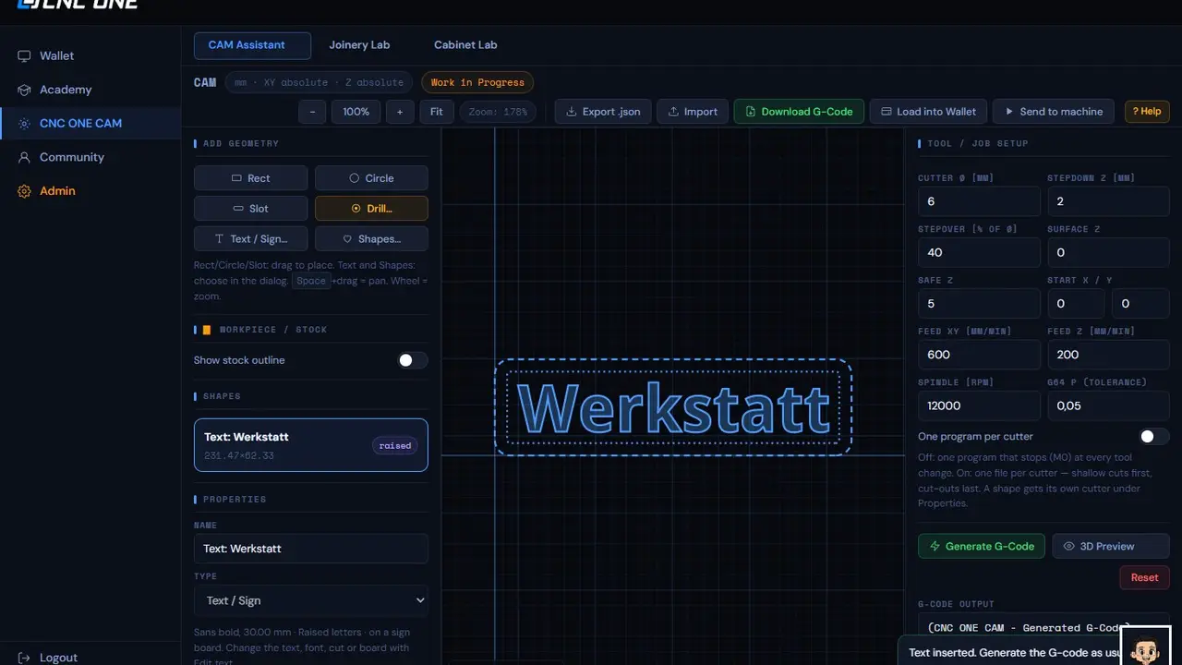
Task: Import a project file
Action: click(x=693, y=112)
